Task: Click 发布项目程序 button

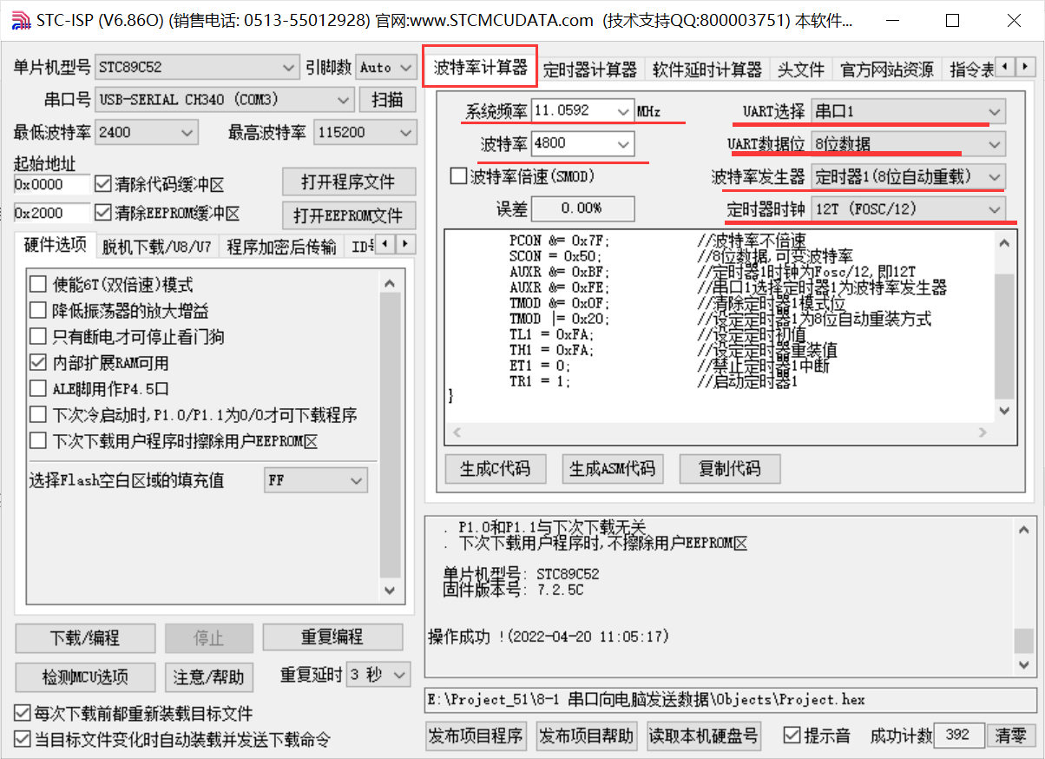Action: (x=476, y=736)
